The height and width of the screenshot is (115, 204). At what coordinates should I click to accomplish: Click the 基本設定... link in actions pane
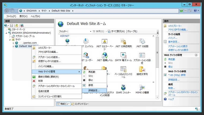point(174,42)
